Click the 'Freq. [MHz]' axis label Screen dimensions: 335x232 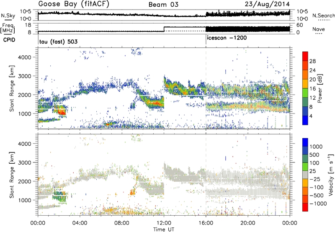click(8, 28)
